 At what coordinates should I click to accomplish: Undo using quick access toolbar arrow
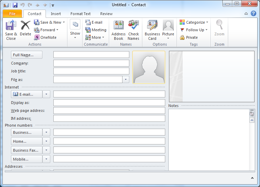tap(22, 5)
